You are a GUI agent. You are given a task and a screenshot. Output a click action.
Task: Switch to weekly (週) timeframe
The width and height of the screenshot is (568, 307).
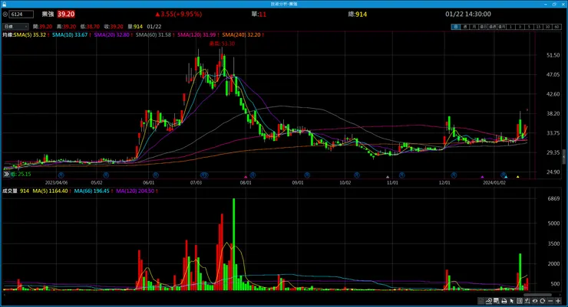click(465, 27)
